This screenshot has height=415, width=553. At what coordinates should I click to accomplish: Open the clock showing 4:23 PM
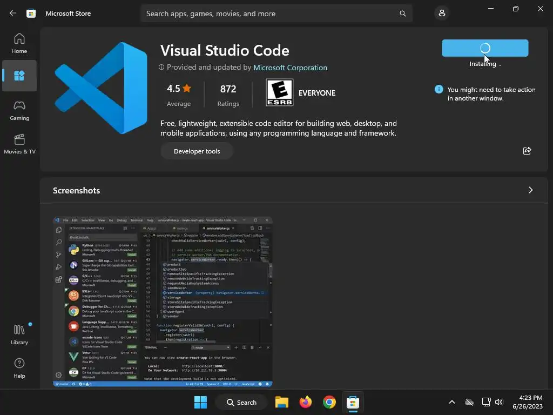coord(528,402)
